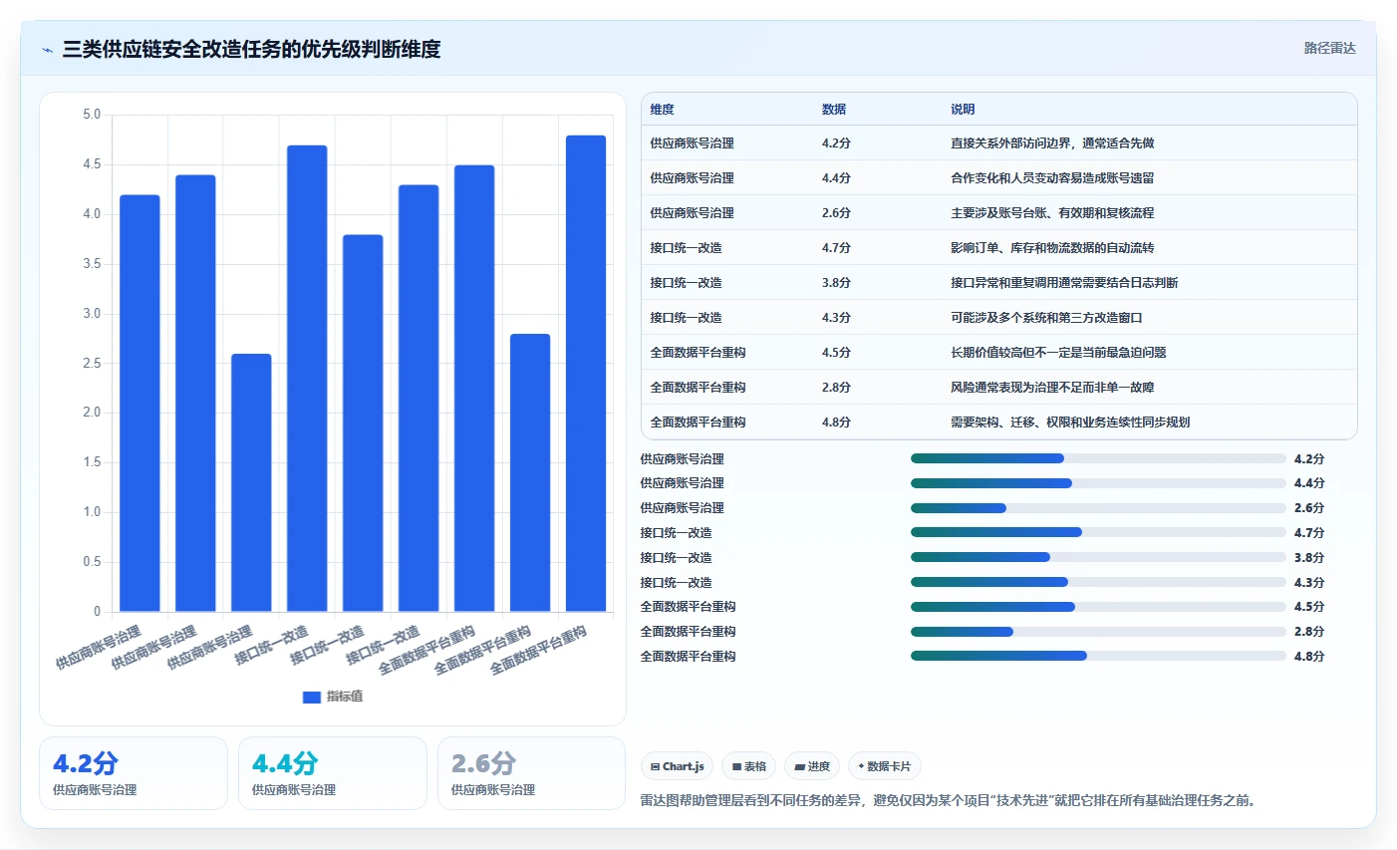Open the cyan 4.4分 summary card

tap(333, 773)
